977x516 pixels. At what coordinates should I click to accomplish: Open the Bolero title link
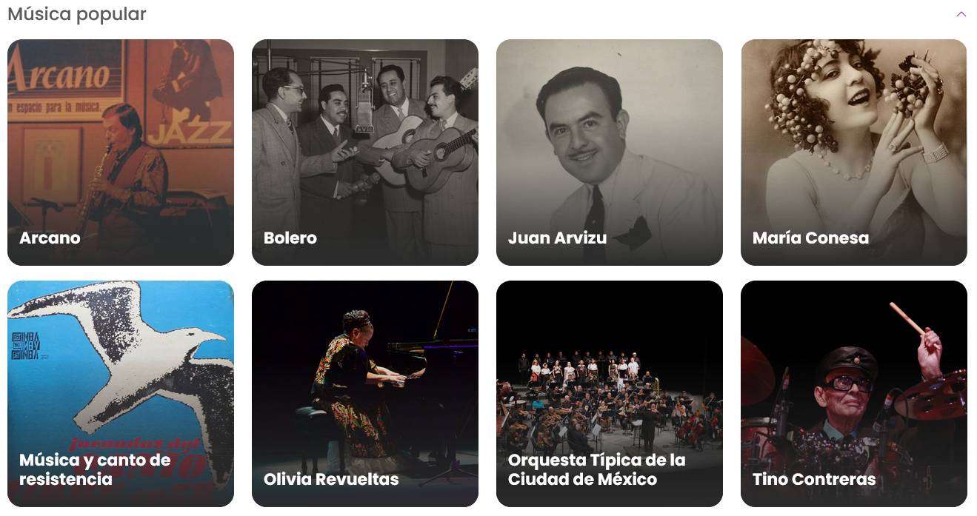click(x=290, y=238)
